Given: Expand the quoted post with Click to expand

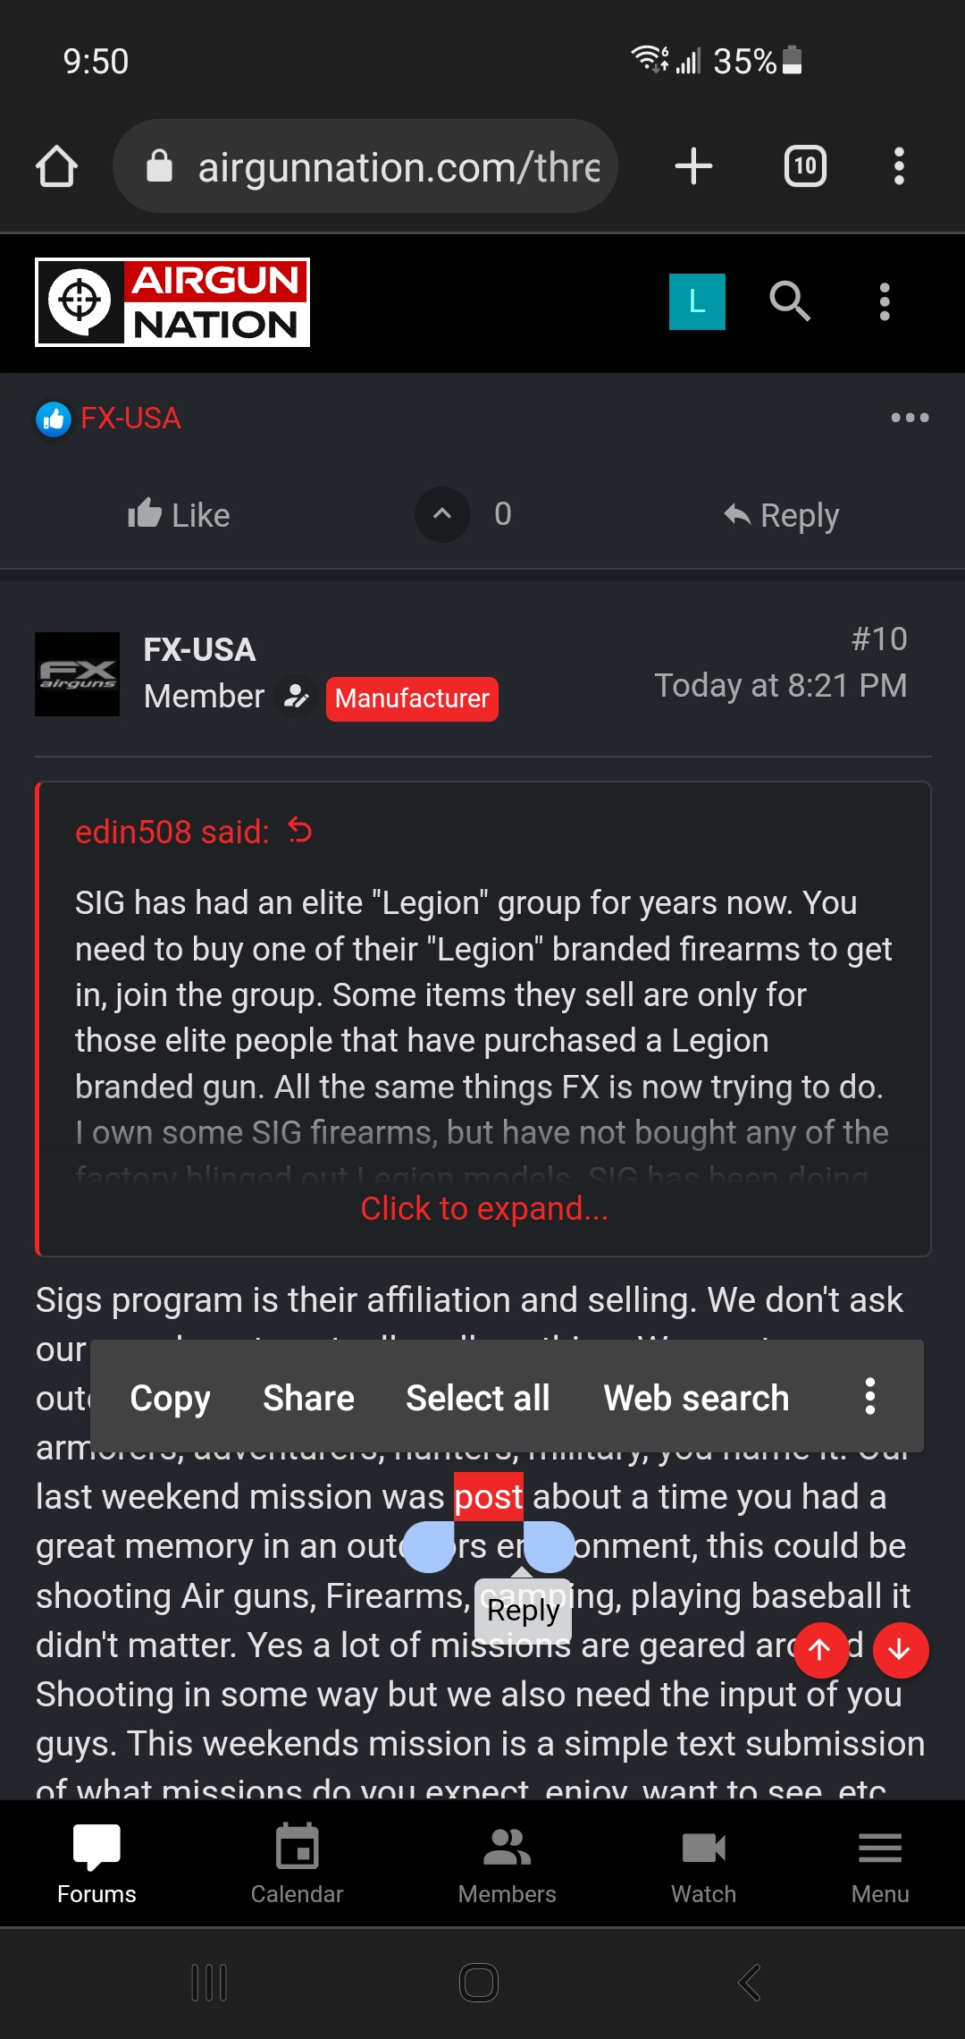Looking at the screenshot, I should 484,1208.
